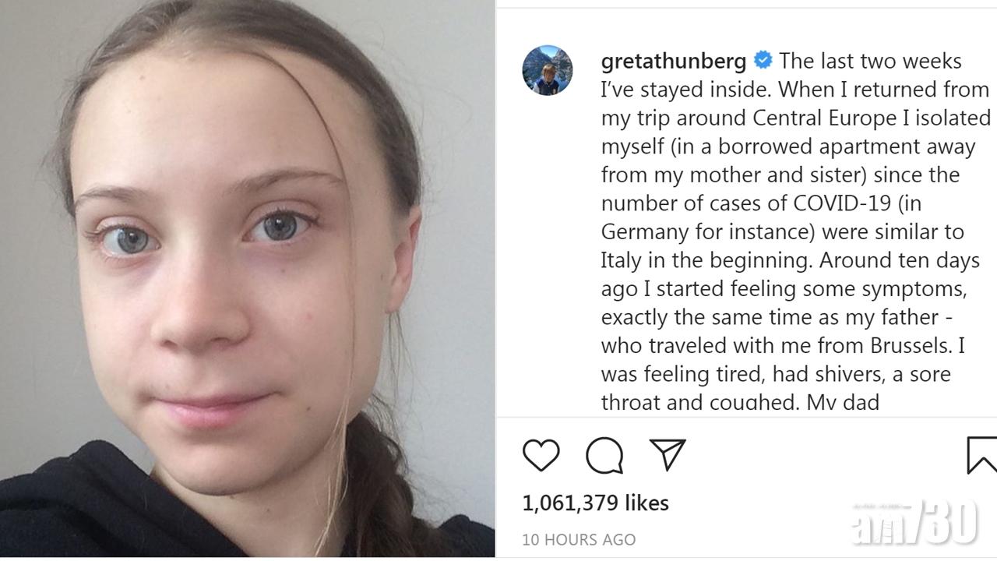Click "The last two weeks" caption opening
Viewport: 997px width, 561px height.
(870, 61)
